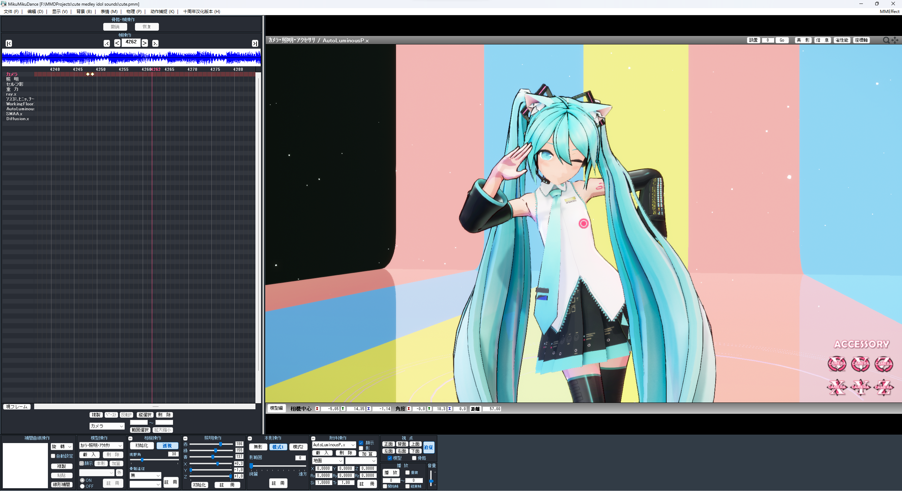Click the move-arrows icon in viewport header

click(895, 40)
